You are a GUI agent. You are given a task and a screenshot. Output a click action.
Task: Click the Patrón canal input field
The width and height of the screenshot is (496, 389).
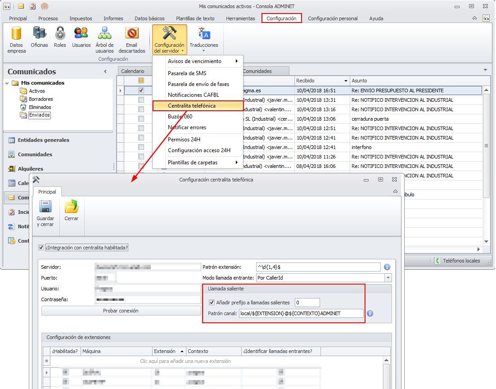coord(301,313)
